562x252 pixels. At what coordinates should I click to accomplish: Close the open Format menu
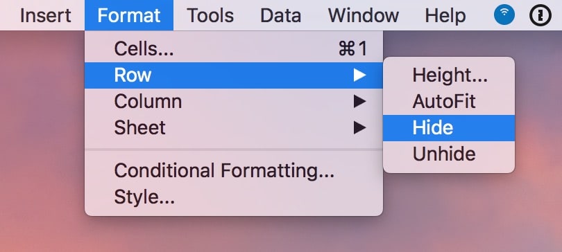pos(129,15)
